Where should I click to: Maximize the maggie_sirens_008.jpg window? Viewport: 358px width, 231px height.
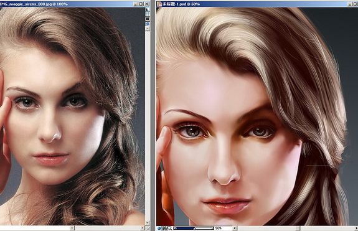coord(141,4)
